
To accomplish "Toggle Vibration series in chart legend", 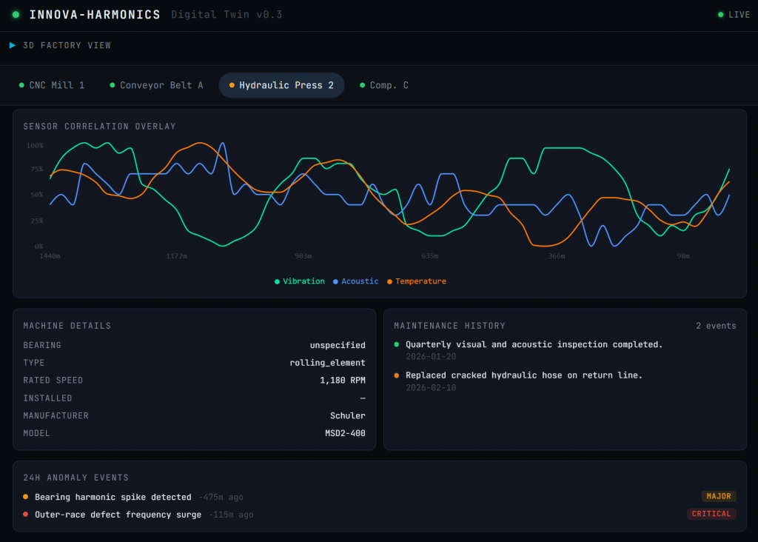I will (x=300, y=281).
